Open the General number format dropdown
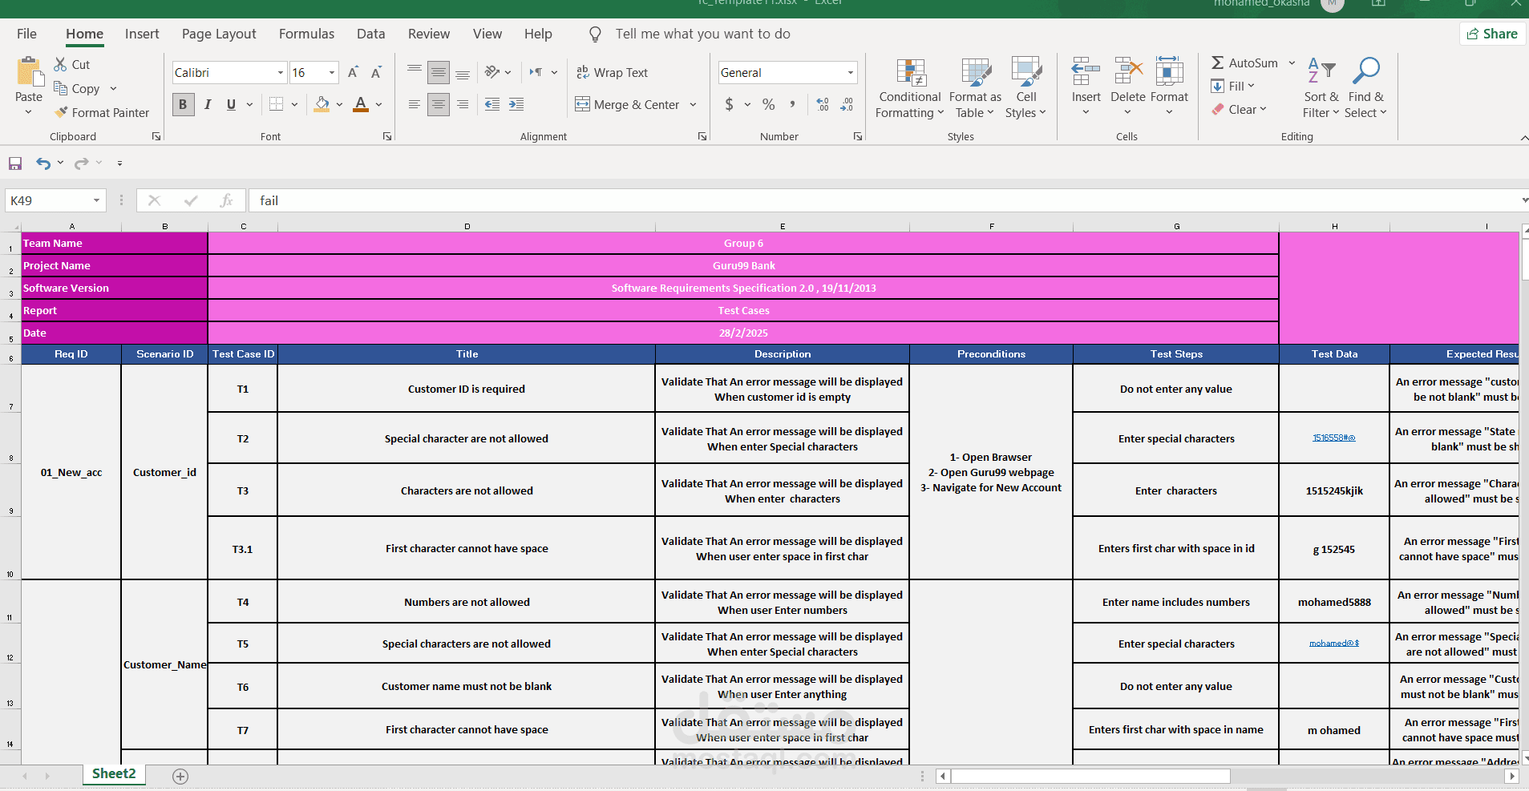The height and width of the screenshot is (791, 1529). tap(851, 73)
